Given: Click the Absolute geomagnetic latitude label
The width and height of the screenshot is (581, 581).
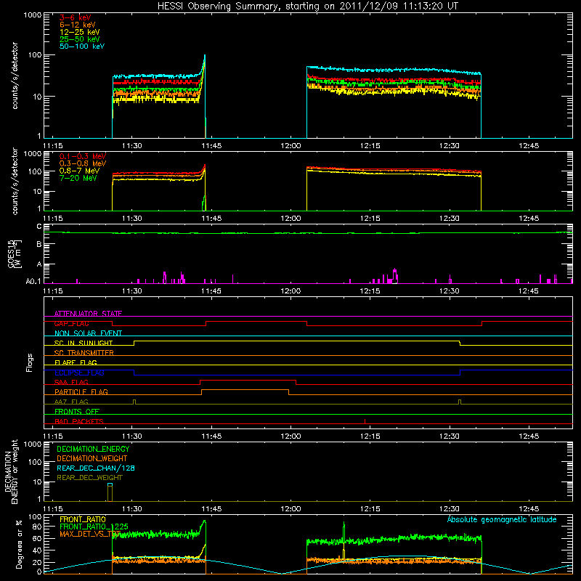Looking at the screenshot, I should 502,519.
